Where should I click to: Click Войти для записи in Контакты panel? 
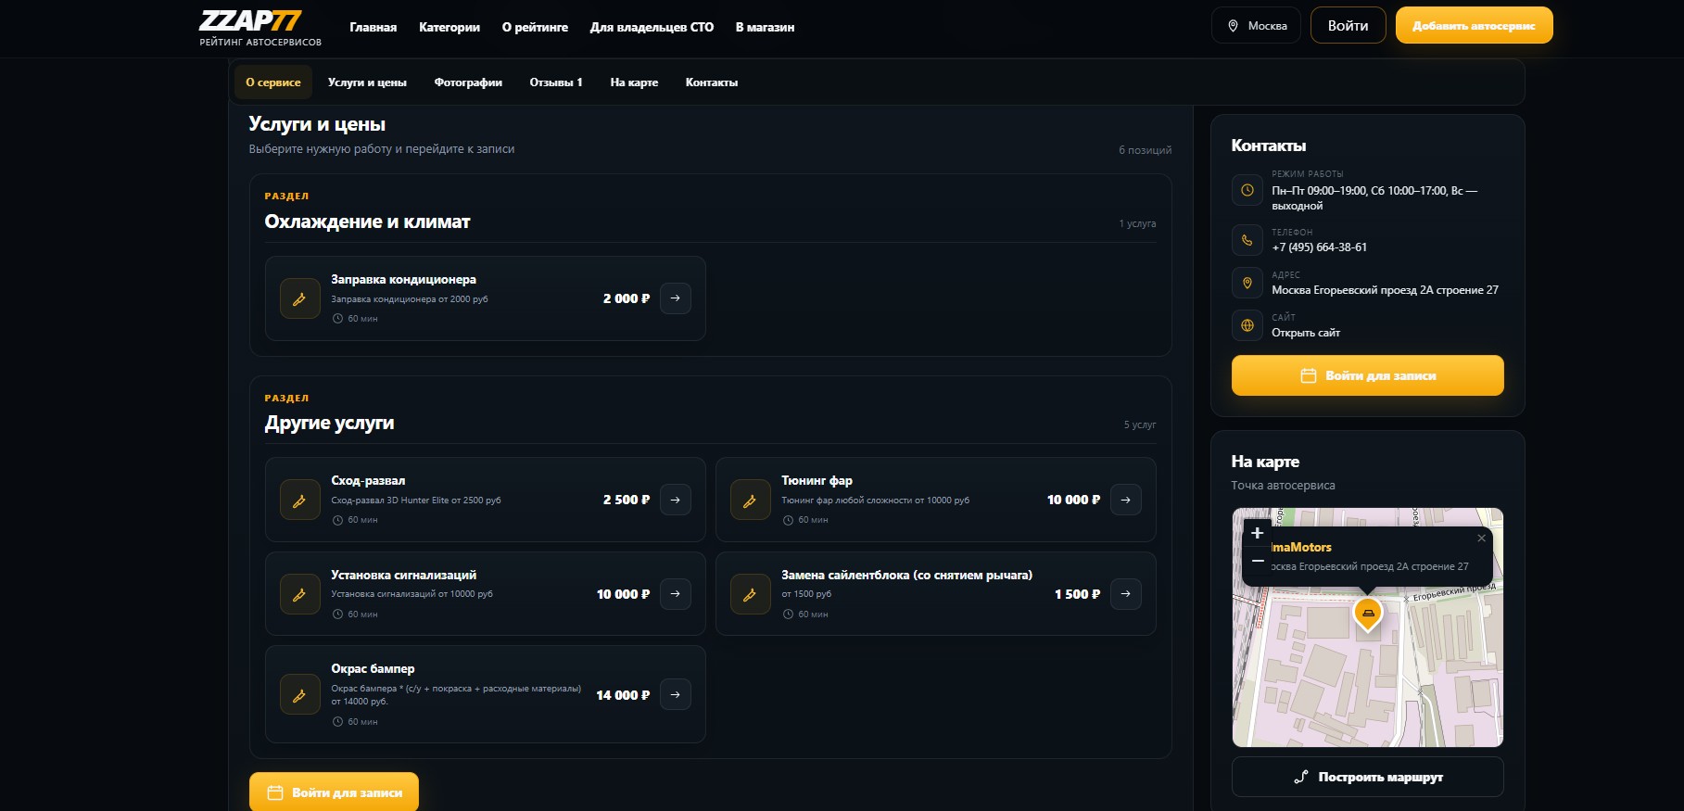[1368, 375]
